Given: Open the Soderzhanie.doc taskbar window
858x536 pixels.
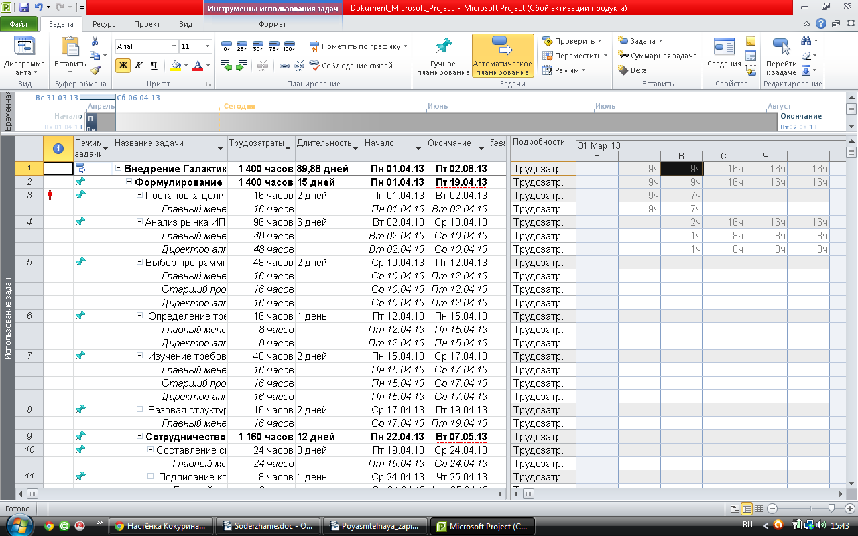Looking at the screenshot, I should click(269, 526).
